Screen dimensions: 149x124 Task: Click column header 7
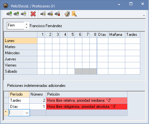(86, 35)
